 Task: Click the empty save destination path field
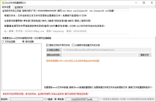tap(100, 55)
